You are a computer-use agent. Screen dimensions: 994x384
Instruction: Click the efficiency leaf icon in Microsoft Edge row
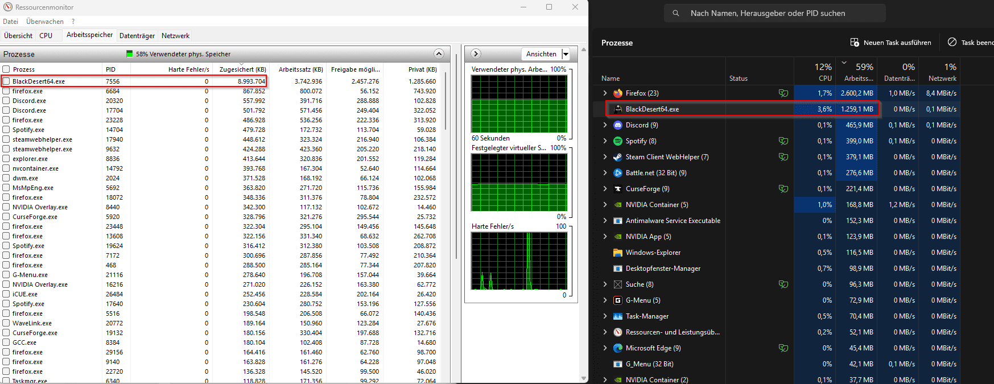pyautogui.click(x=783, y=348)
